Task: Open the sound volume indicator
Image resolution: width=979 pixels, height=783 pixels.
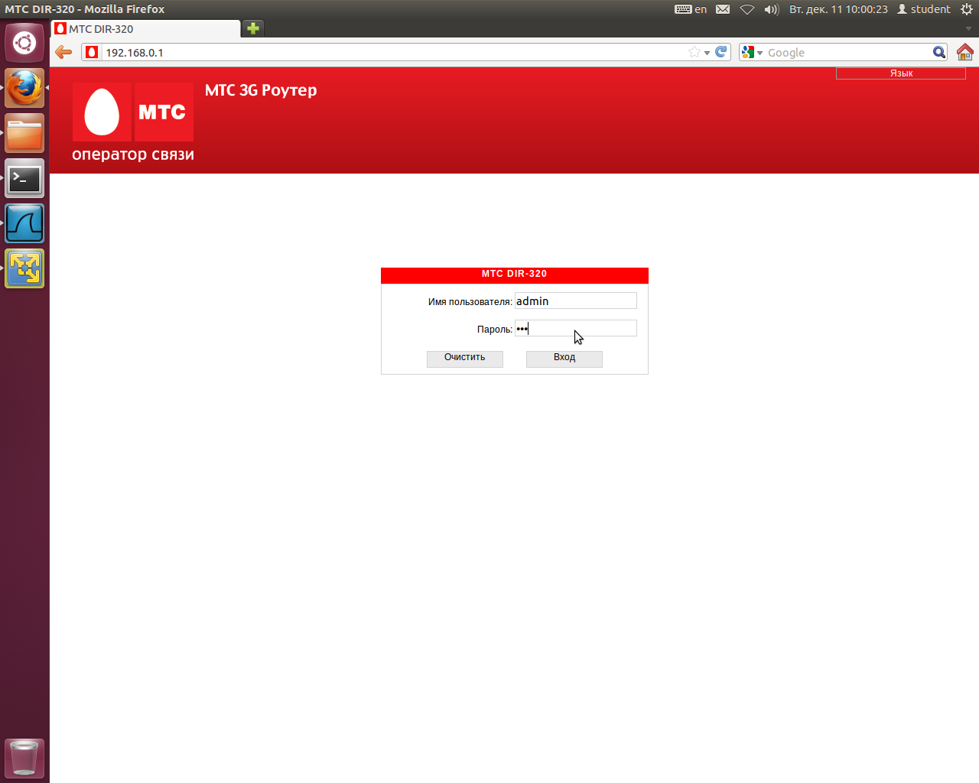Action: coord(772,9)
